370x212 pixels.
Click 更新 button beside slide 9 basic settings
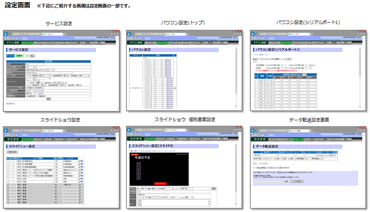point(214,189)
